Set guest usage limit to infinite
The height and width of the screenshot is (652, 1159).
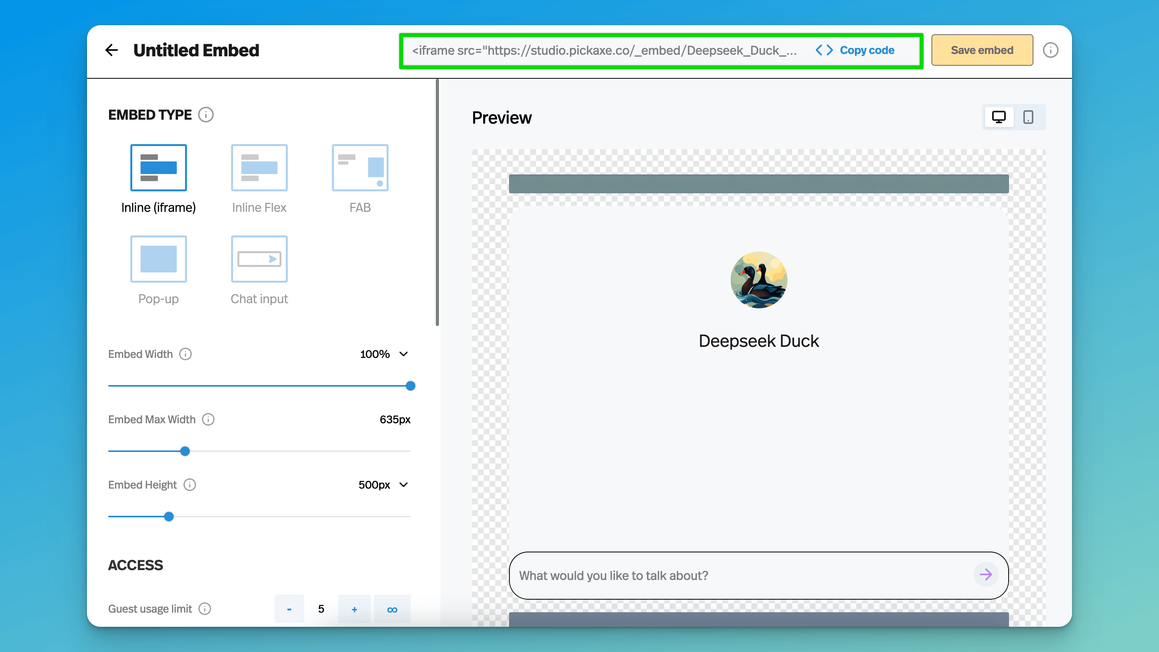pos(392,609)
